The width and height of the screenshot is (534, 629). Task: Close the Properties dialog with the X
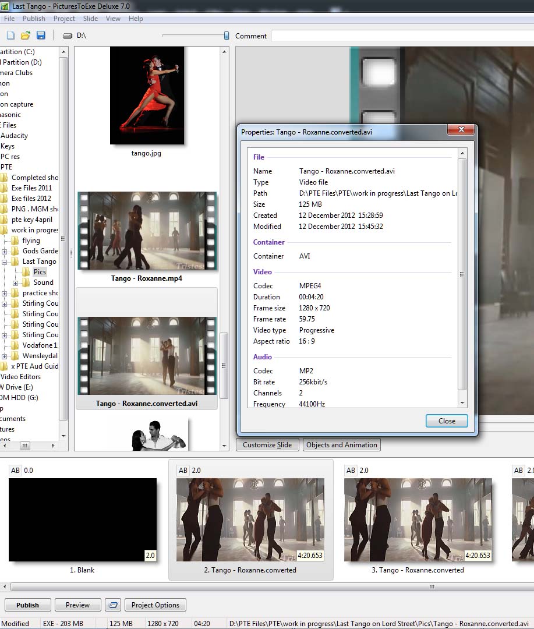pos(461,129)
